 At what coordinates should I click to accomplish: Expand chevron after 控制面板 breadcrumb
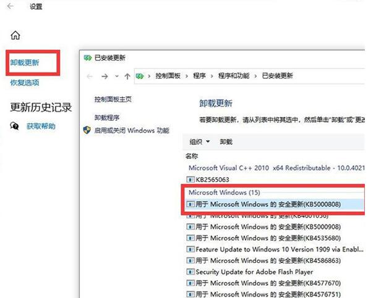click(x=187, y=76)
